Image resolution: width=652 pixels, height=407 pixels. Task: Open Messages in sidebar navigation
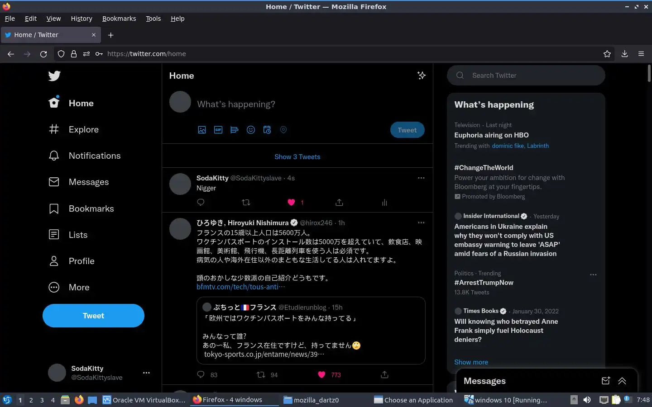(79, 182)
